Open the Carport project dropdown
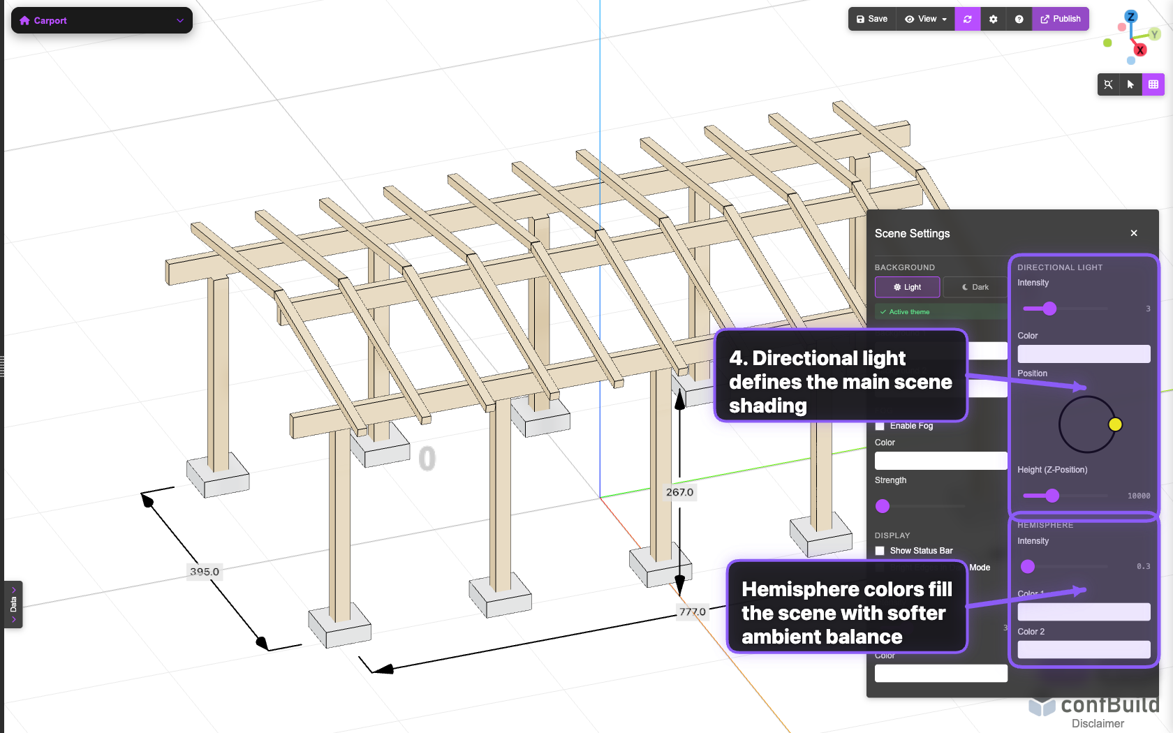Screen dimensions: 1173x733 [x=102, y=20]
